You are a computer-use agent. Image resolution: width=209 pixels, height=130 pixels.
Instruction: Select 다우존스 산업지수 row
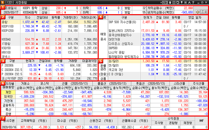tap(158, 44)
